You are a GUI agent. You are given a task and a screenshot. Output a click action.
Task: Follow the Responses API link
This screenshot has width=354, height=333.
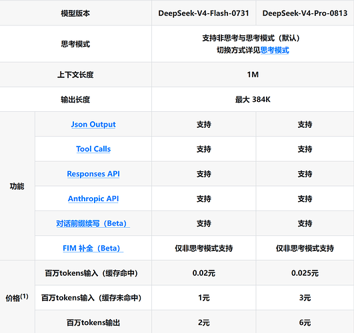coord(93,174)
